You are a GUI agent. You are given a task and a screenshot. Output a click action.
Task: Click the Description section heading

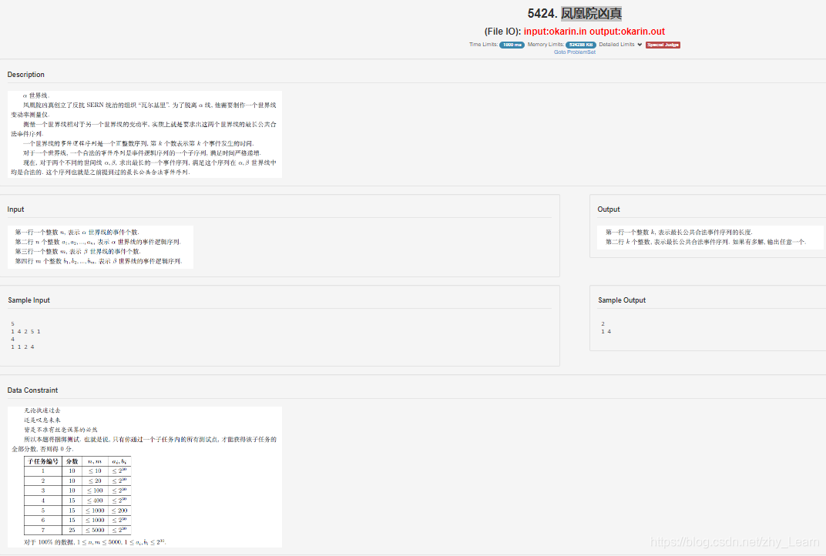26,74
